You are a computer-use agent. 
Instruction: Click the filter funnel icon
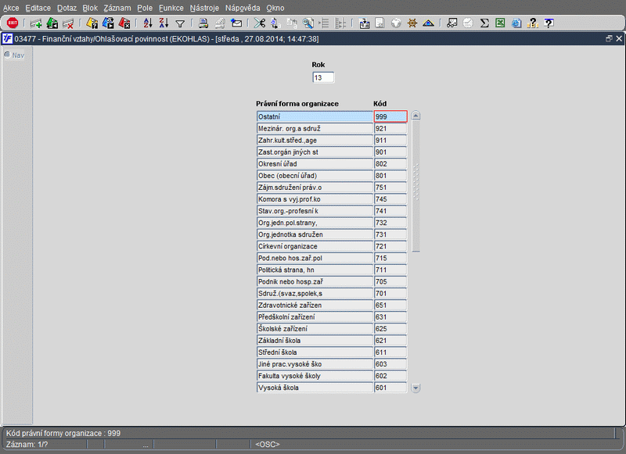180,24
